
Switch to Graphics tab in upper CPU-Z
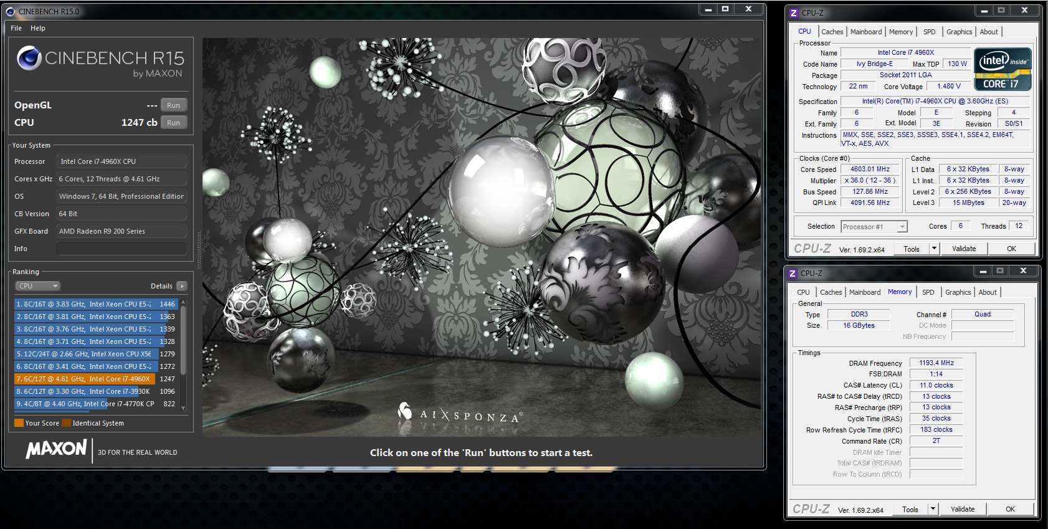(x=959, y=32)
